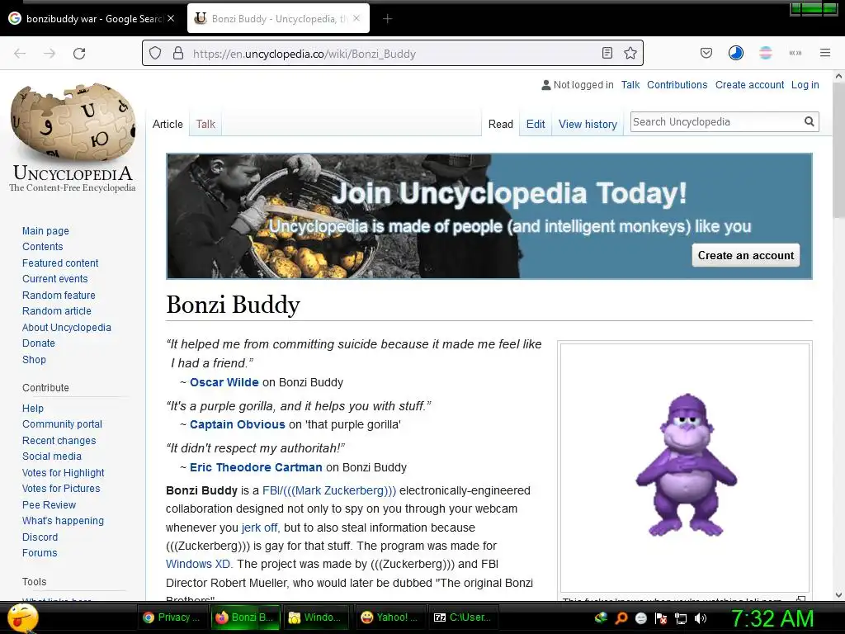Click the gray face tray icon

point(640,617)
